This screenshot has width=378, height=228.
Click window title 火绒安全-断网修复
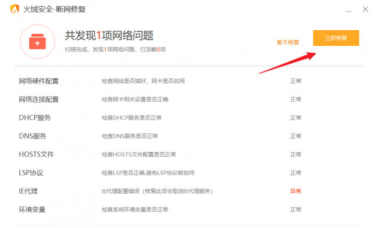click(54, 9)
